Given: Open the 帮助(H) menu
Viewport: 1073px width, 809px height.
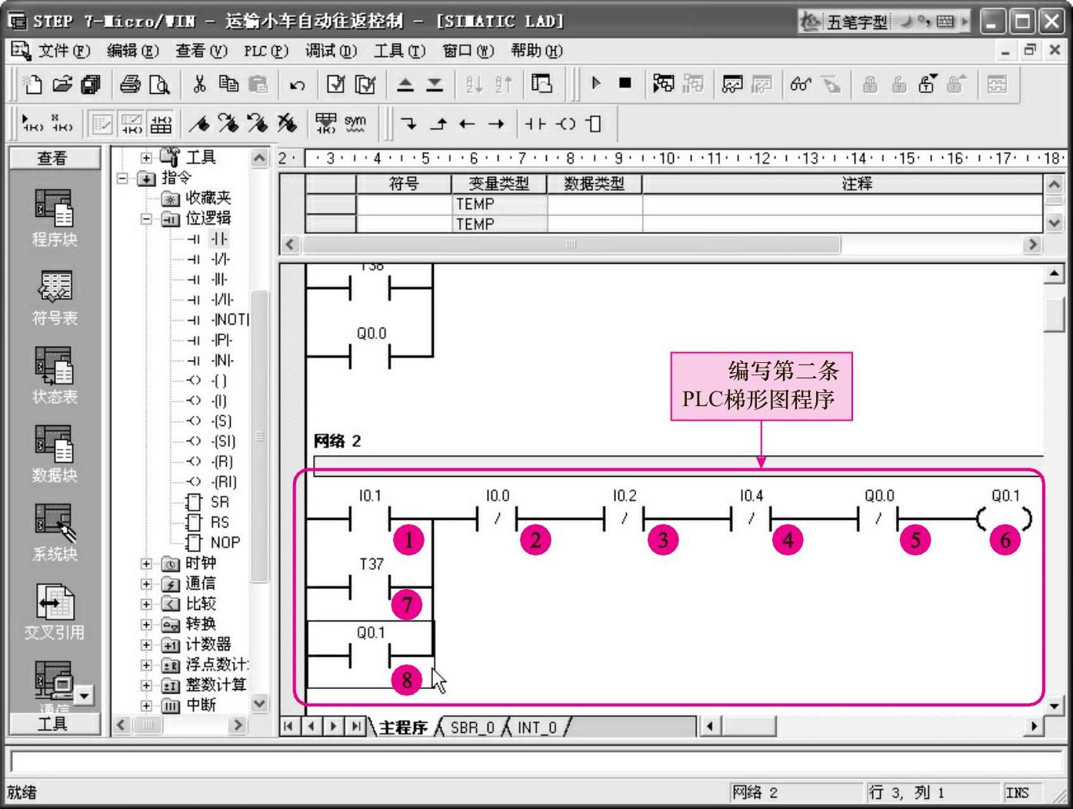Looking at the screenshot, I should pyautogui.click(x=537, y=51).
